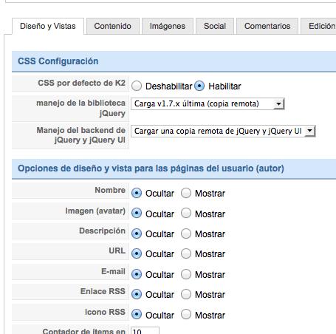Go to the Comentarios tab

tap(267, 26)
